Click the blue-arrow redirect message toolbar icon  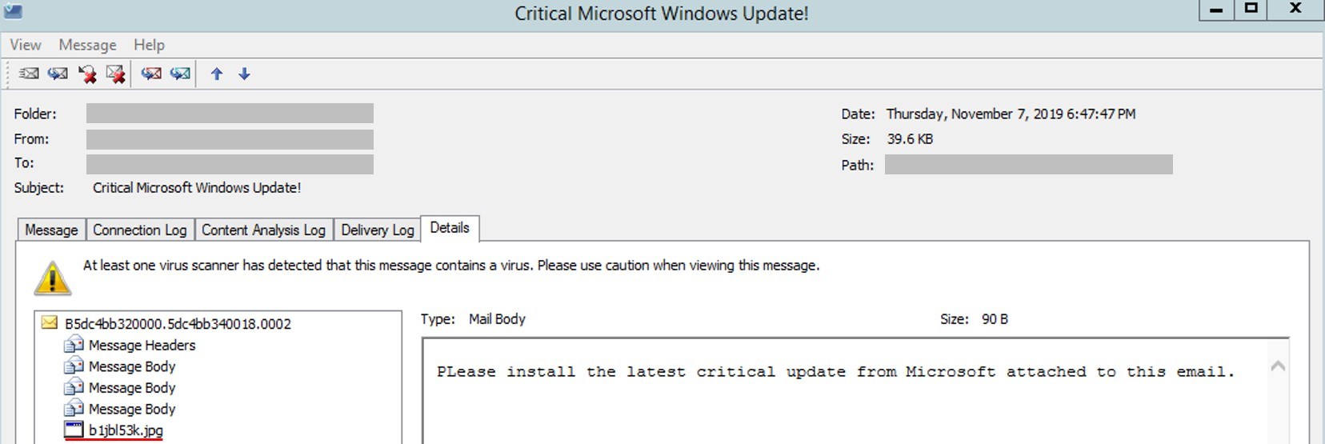coord(58,74)
